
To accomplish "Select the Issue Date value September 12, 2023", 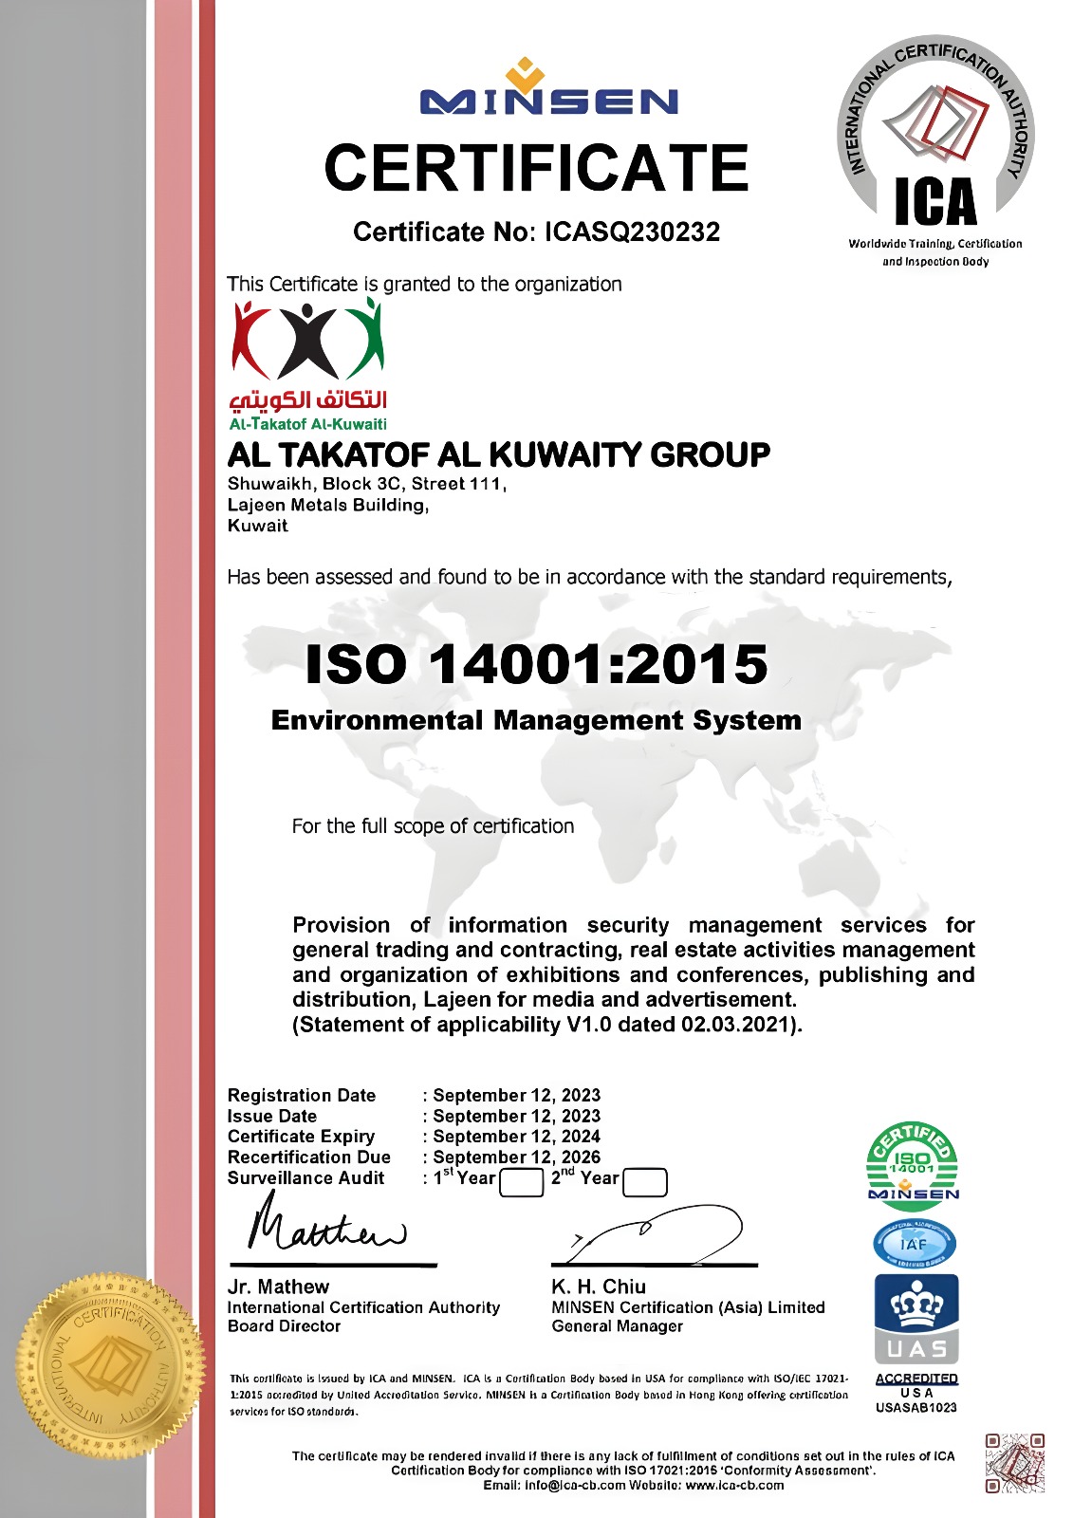I will (517, 1117).
